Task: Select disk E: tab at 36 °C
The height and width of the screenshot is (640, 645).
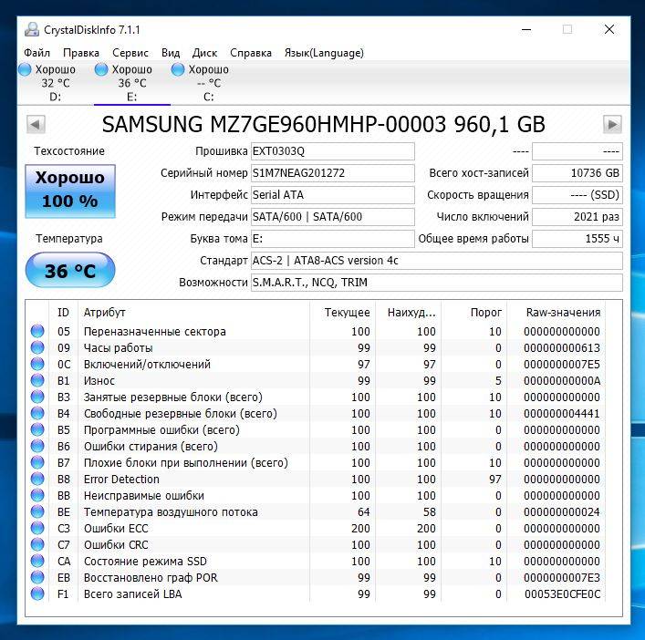Action: tap(131, 83)
